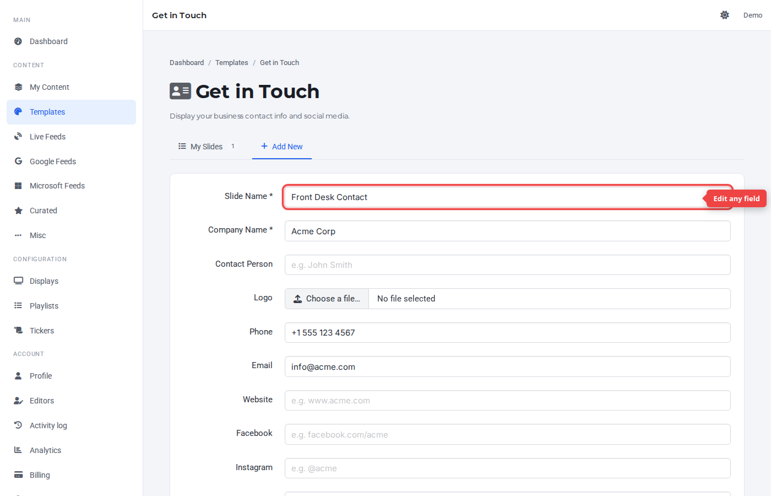771x496 pixels.
Task: Click the Live Feeds satellite icon
Action: click(18, 137)
